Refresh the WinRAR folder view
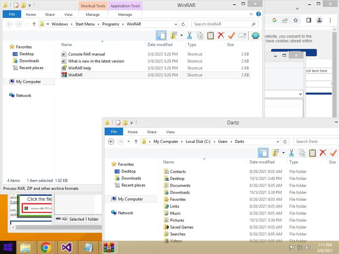Screen dimensions: 339x254 pos(183,24)
